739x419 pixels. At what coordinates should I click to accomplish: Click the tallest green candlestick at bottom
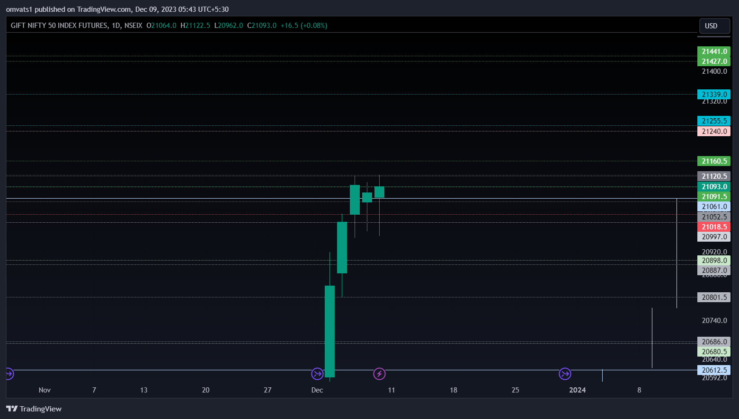point(329,331)
